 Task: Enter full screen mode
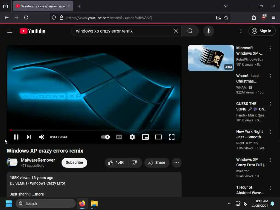point(172,137)
